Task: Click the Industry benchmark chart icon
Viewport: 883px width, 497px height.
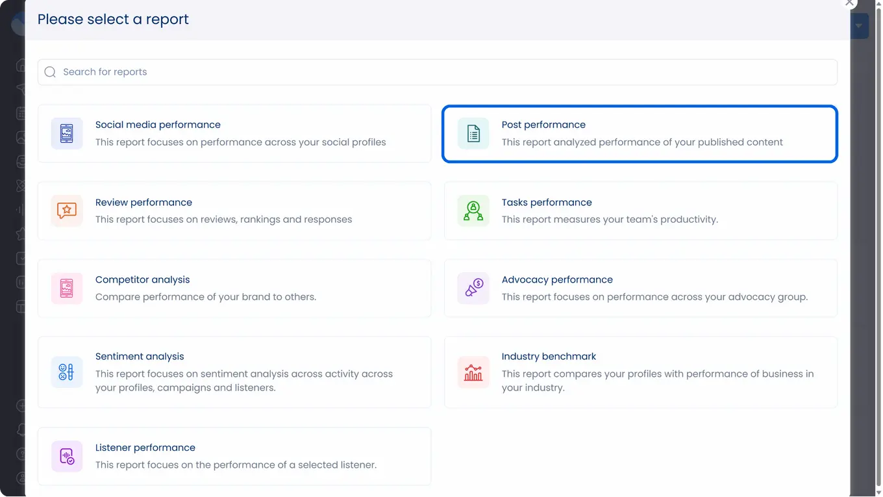Action: 473,372
